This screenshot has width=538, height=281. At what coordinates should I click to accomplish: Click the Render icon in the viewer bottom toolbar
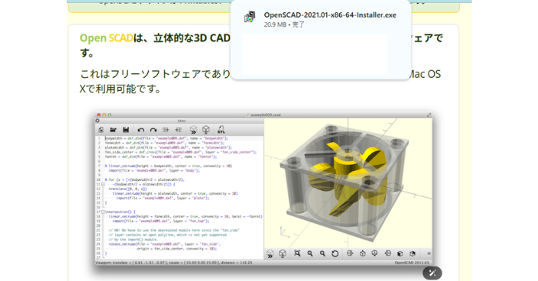point(282,253)
